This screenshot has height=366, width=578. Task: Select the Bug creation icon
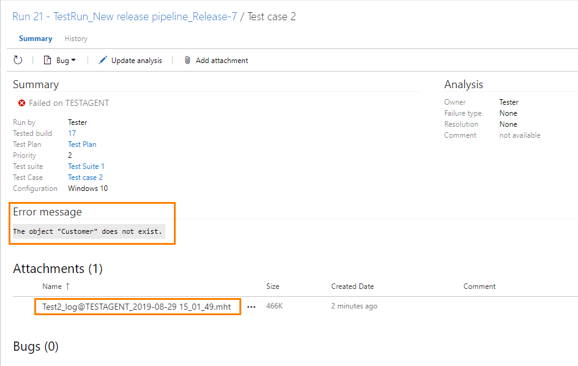(x=48, y=60)
